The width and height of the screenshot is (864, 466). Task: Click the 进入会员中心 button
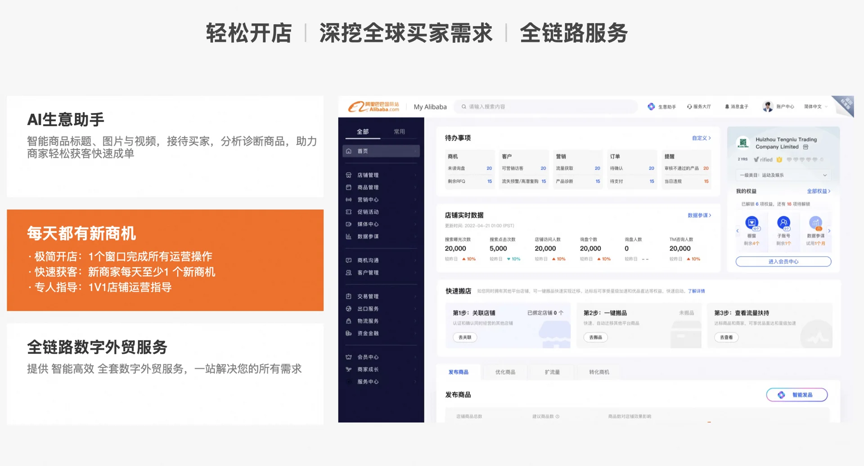coord(783,262)
